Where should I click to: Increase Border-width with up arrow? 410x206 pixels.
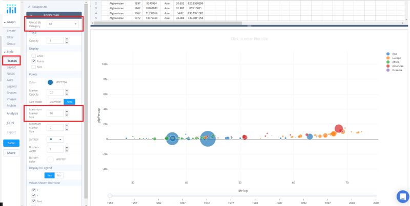(67, 148)
